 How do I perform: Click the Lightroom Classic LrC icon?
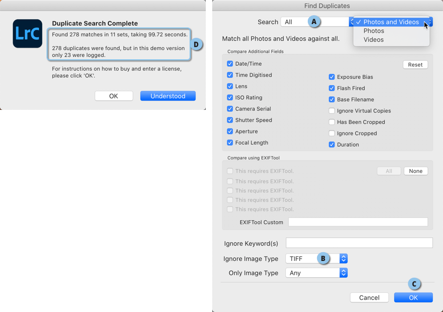click(x=27, y=33)
